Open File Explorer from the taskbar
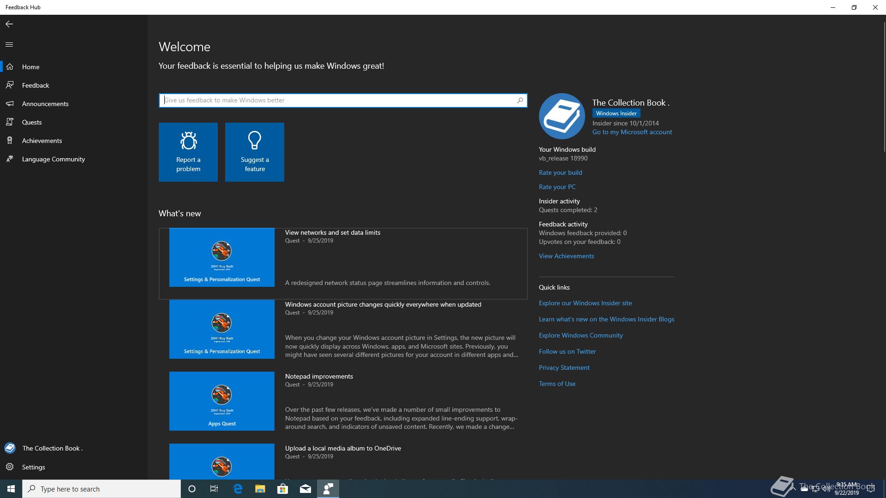Viewport: 886px width, 498px height. (260, 489)
